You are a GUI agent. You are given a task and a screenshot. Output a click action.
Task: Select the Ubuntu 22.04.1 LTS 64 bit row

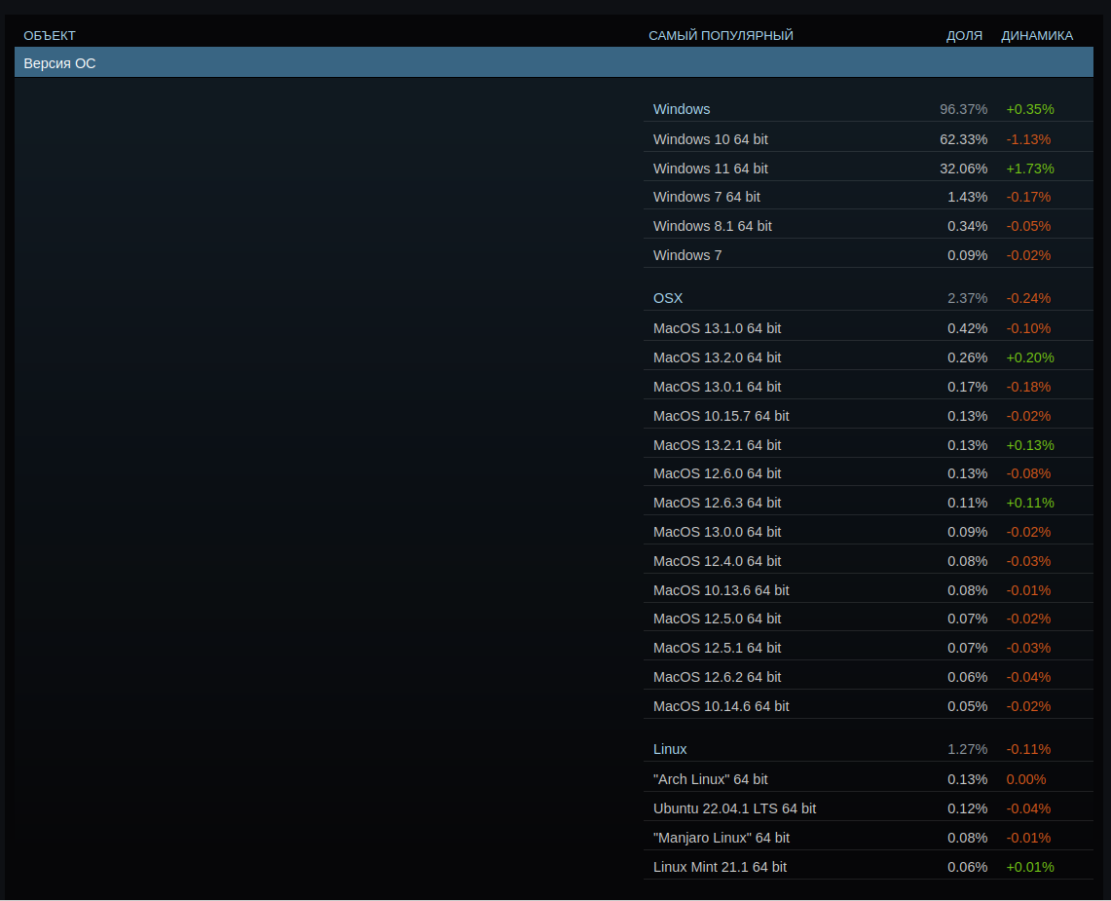tap(868, 808)
